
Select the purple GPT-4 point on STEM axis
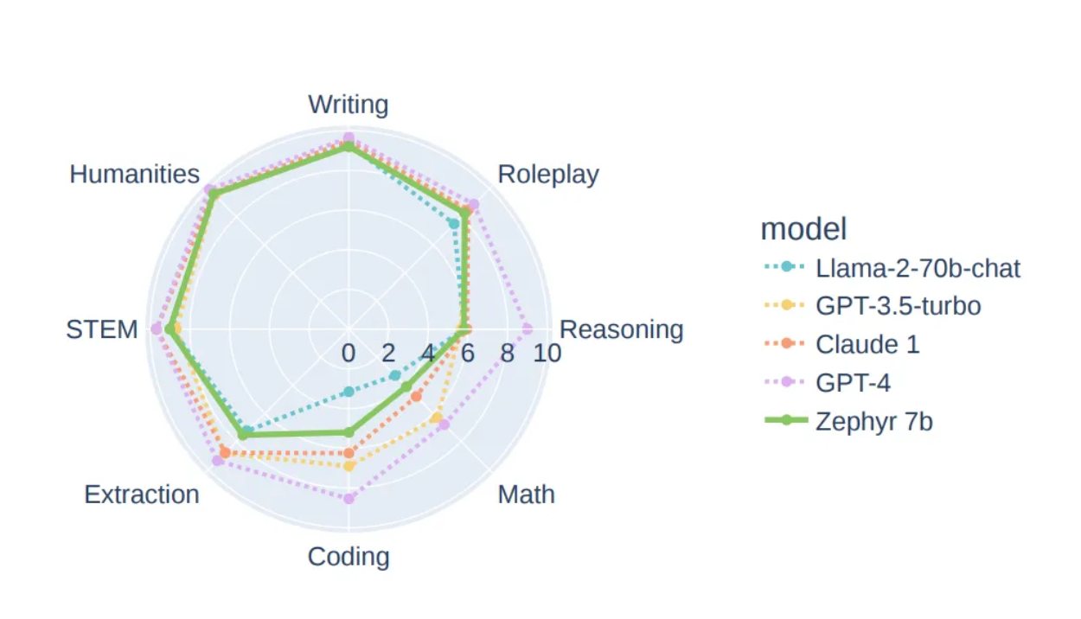157,329
